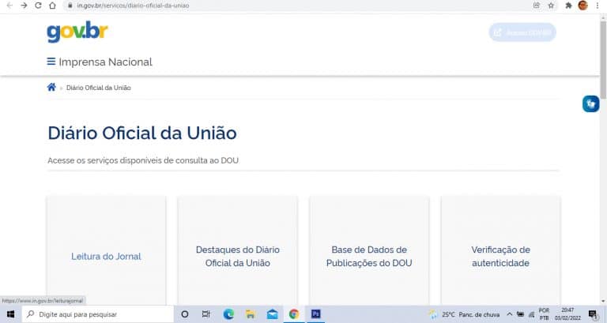Click the share page icon in address bar
The image size is (607, 323).
click(537, 6)
